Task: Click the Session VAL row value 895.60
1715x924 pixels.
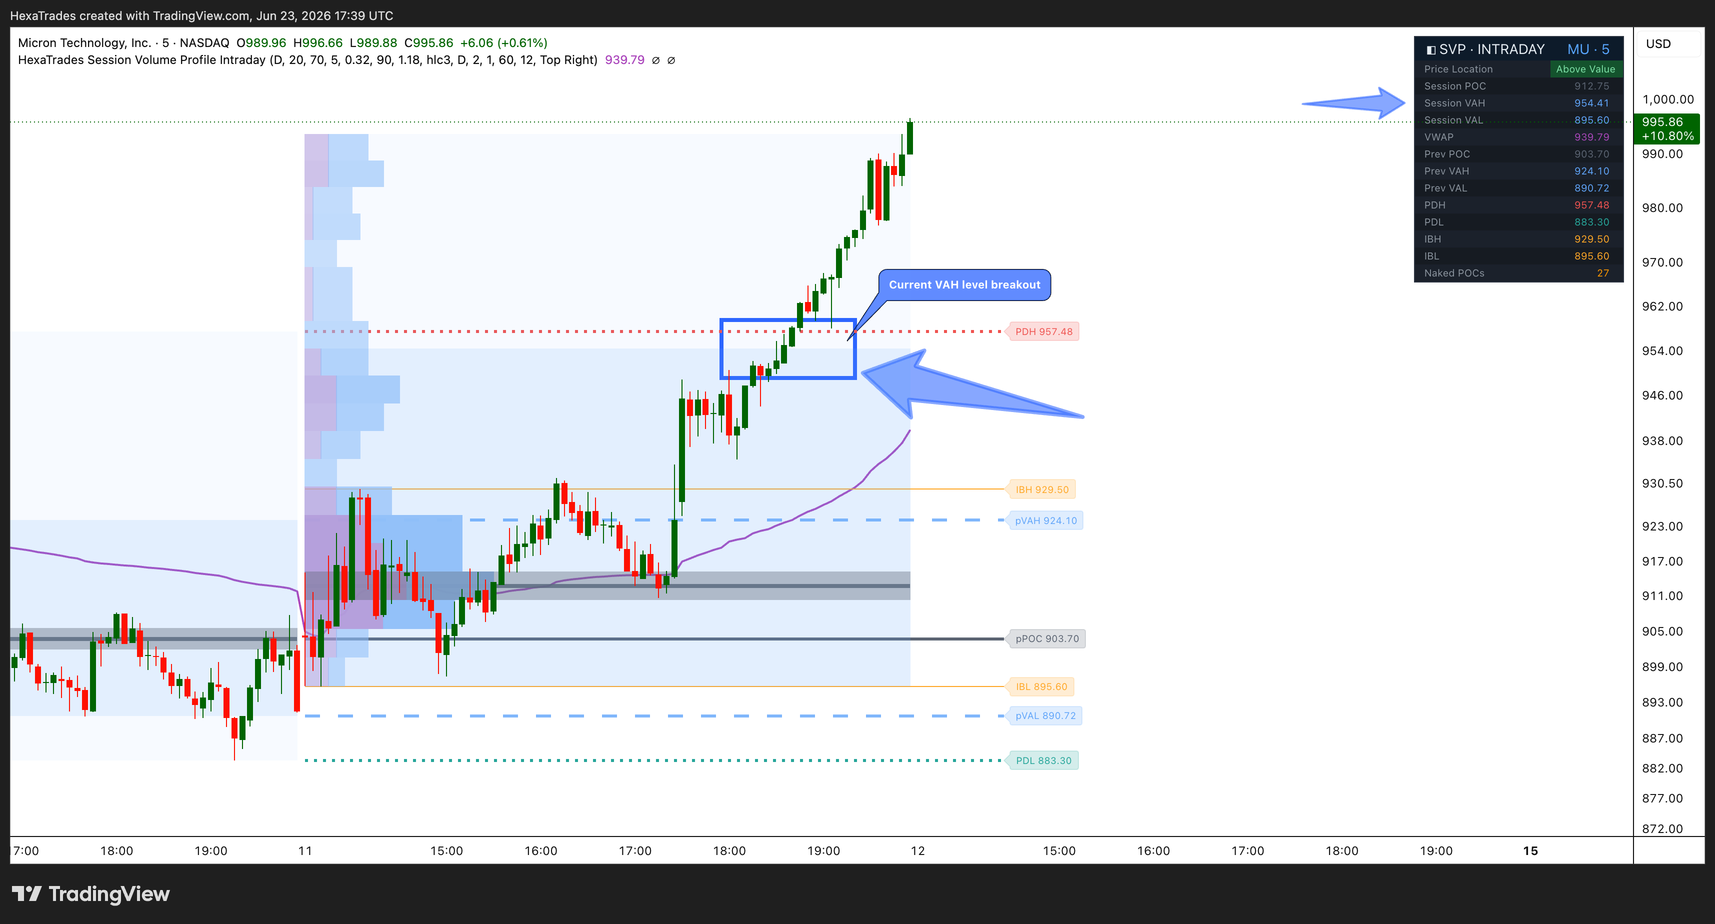Action: pyautogui.click(x=1591, y=120)
